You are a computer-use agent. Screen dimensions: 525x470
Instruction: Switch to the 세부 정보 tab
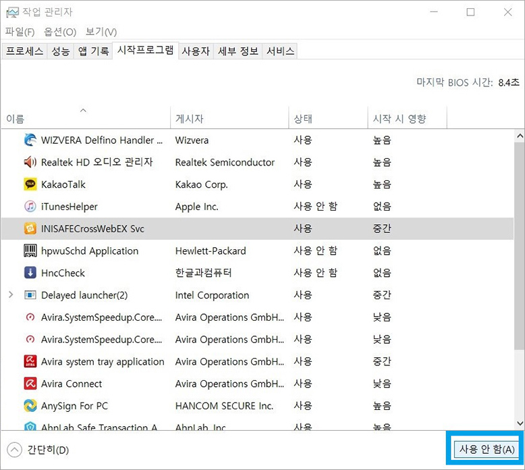238,51
